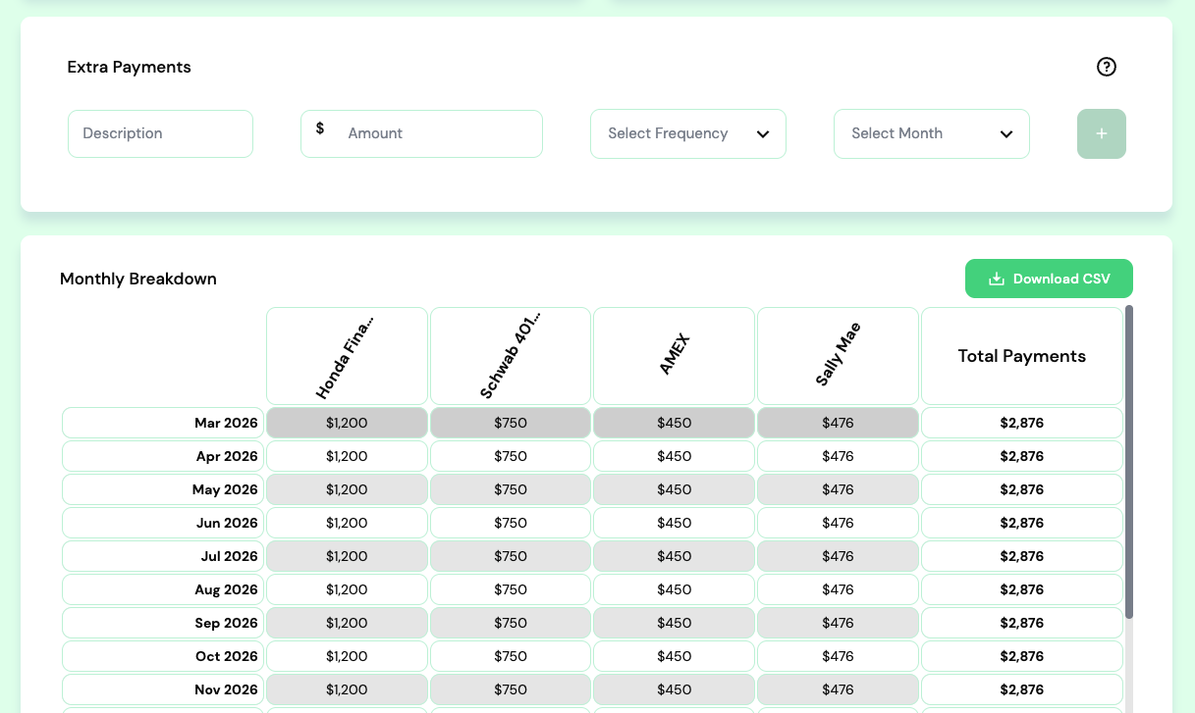The height and width of the screenshot is (713, 1195).
Task: Click the dollar sign in Amount field
Action: click(x=320, y=128)
